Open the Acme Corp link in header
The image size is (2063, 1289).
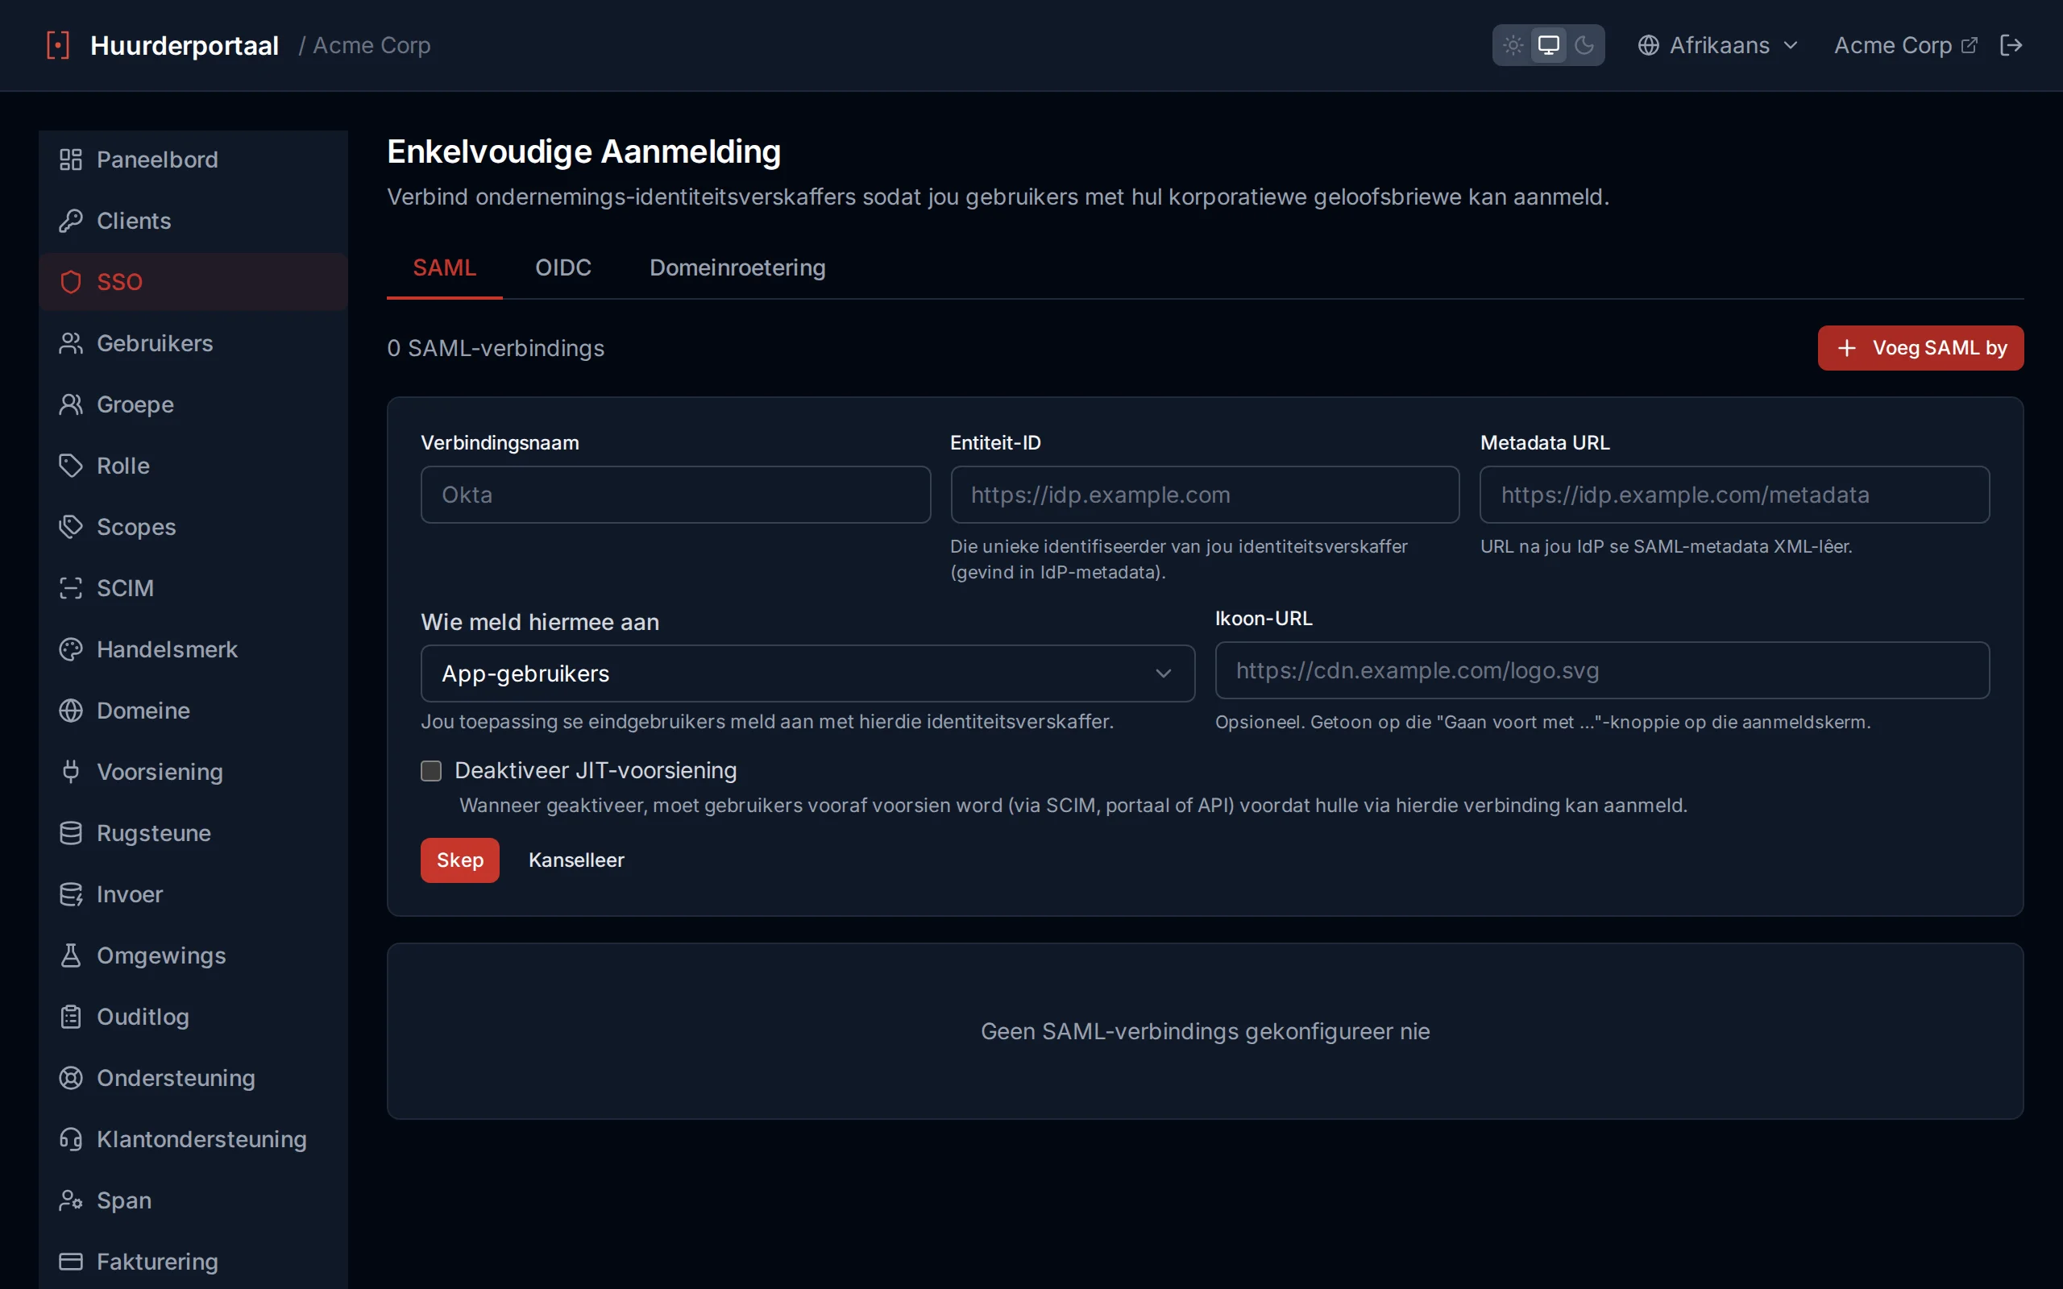point(1904,45)
